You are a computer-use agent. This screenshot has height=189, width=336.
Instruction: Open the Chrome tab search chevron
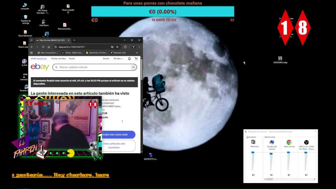click(31, 40)
